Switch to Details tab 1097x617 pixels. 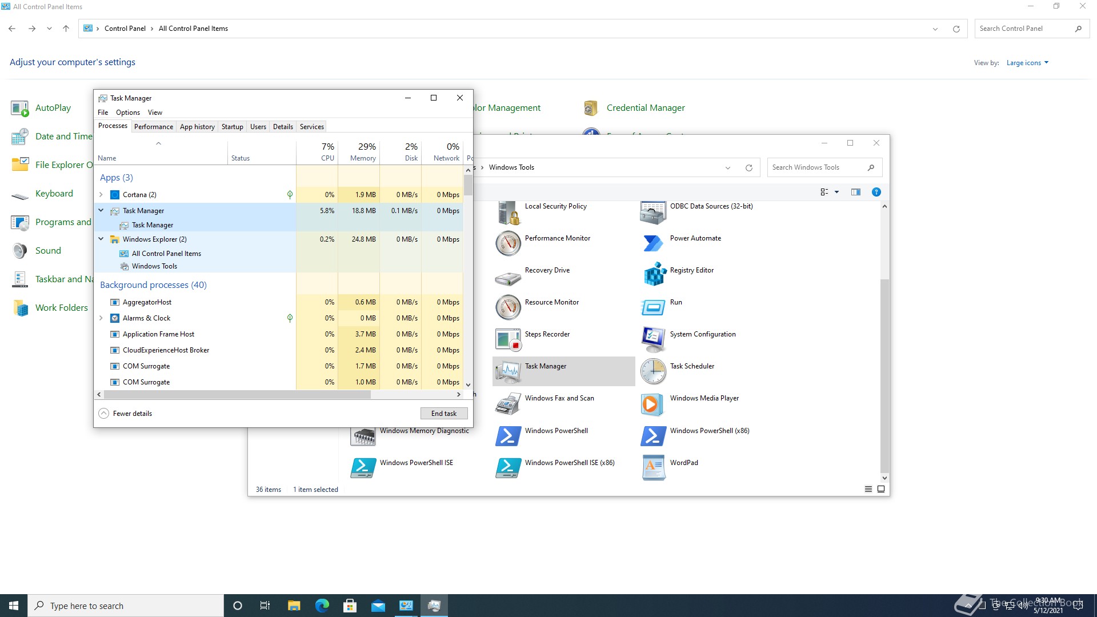pyautogui.click(x=283, y=127)
